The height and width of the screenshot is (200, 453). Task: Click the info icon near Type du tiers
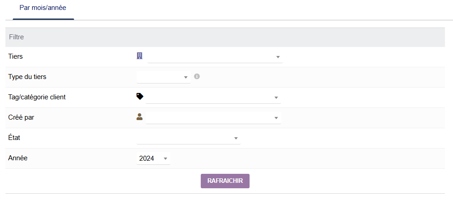[197, 76]
